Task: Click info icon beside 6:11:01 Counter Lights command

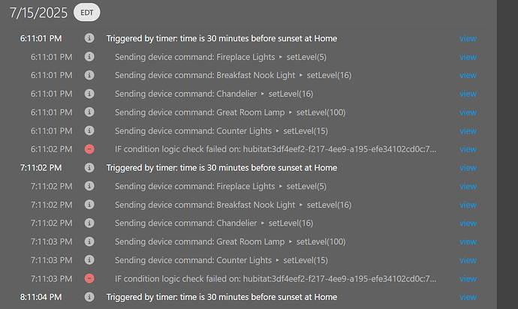Action: (x=89, y=130)
